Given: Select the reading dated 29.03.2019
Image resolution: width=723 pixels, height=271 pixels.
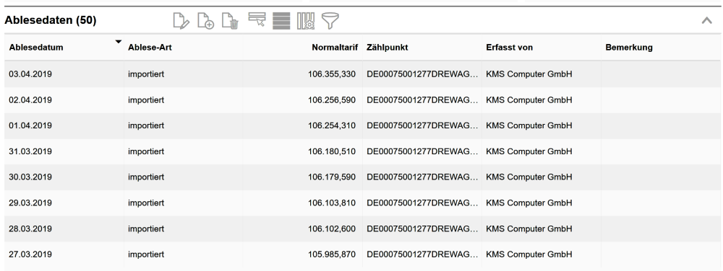Looking at the screenshot, I should click(x=362, y=203).
